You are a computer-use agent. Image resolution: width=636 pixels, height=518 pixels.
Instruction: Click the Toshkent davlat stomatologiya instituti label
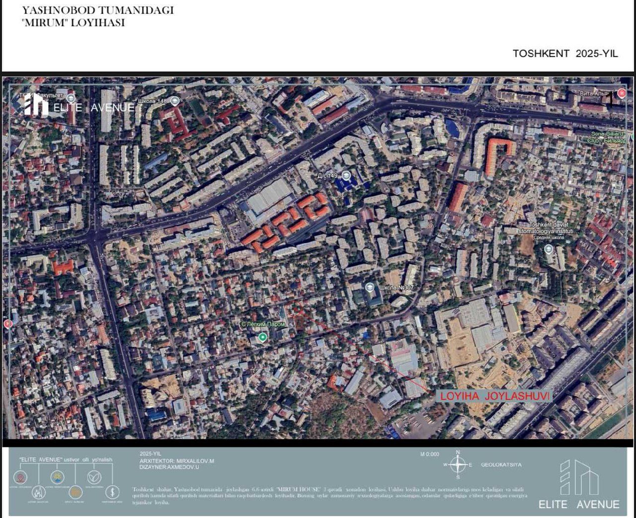coord(549,228)
